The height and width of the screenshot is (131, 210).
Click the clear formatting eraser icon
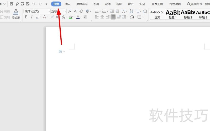pyautogui.click(x=81, y=12)
